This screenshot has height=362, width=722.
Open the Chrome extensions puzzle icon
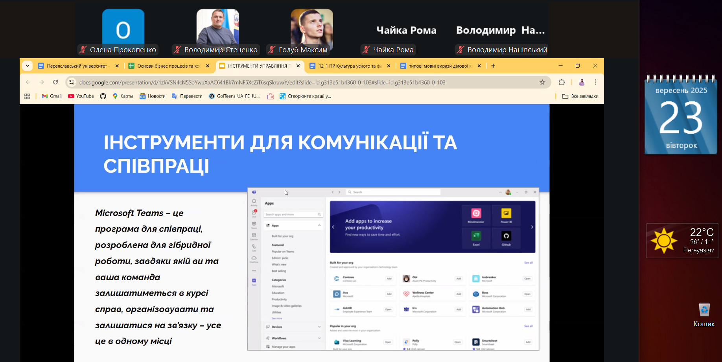[x=562, y=82]
